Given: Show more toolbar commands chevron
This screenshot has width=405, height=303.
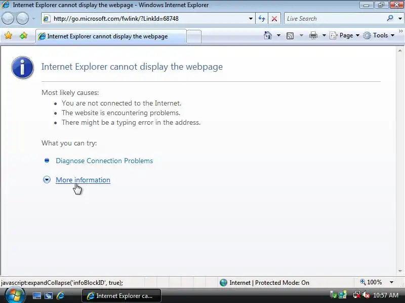Looking at the screenshot, I should 401,31.
